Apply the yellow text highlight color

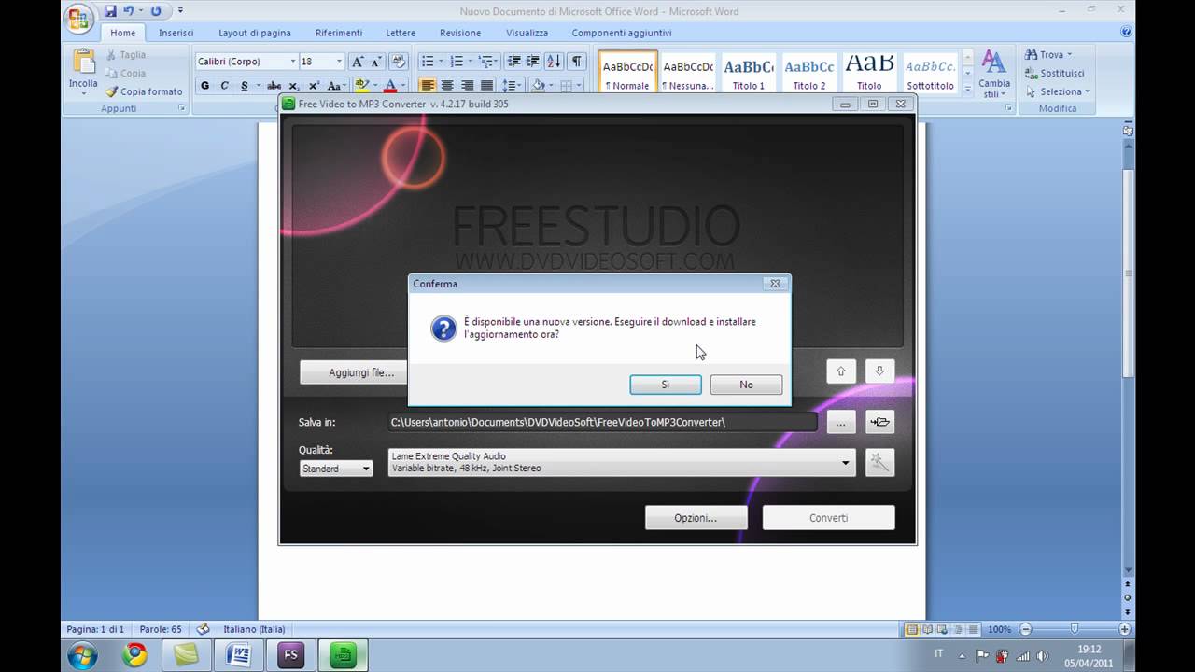(x=361, y=86)
